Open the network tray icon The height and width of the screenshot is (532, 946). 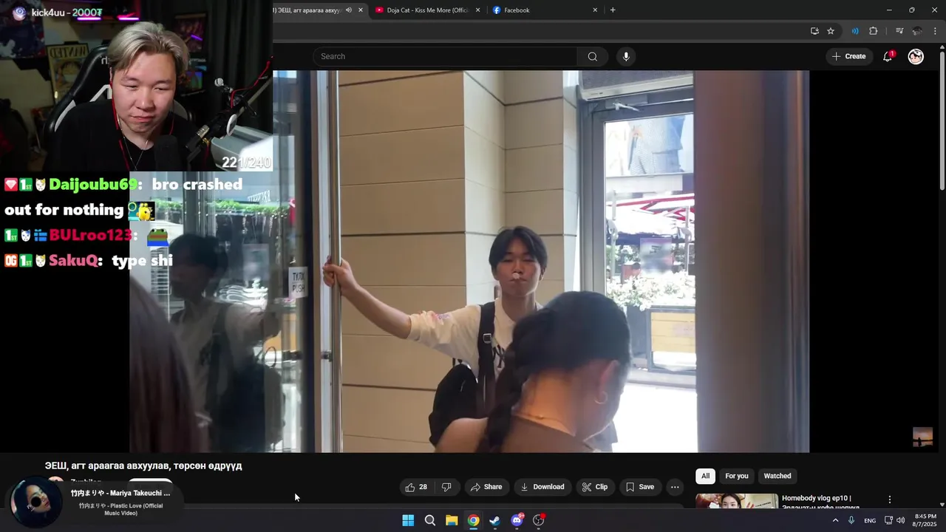(888, 520)
